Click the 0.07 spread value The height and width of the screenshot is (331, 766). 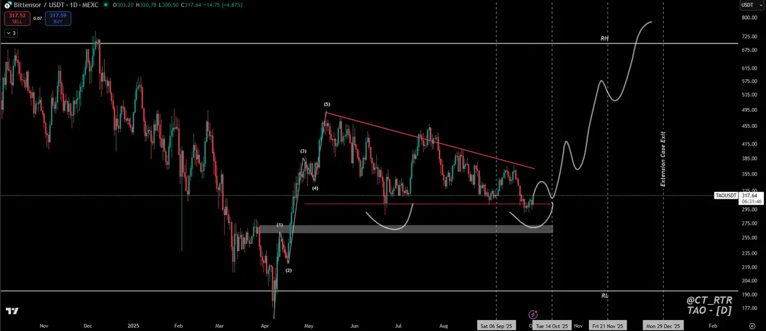[38, 19]
